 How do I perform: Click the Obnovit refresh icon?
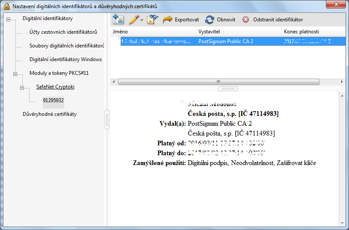click(x=210, y=20)
